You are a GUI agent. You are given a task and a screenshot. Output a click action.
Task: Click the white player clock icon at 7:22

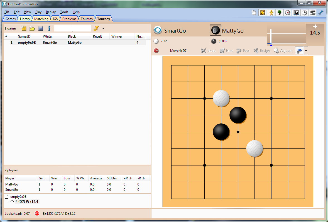coord(156,41)
